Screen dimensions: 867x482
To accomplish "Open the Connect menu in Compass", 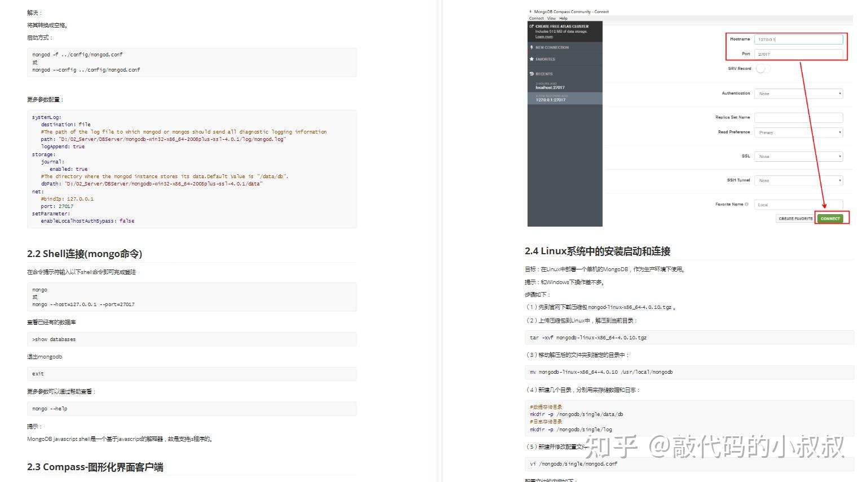I will pos(536,18).
